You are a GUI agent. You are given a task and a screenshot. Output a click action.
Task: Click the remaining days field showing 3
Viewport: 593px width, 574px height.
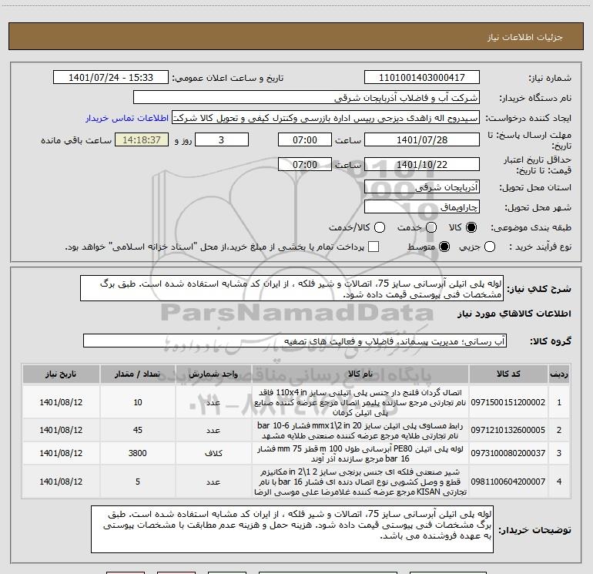click(222, 139)
